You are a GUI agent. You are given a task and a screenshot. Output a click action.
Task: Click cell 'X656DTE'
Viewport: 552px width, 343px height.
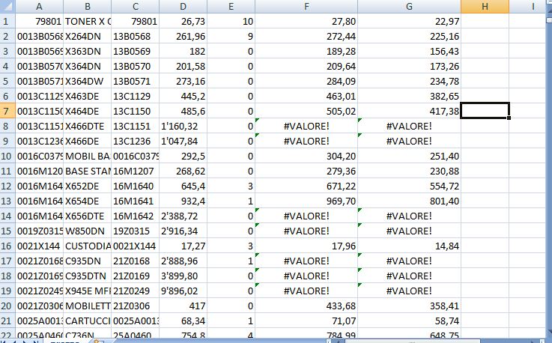coord(88,216)
